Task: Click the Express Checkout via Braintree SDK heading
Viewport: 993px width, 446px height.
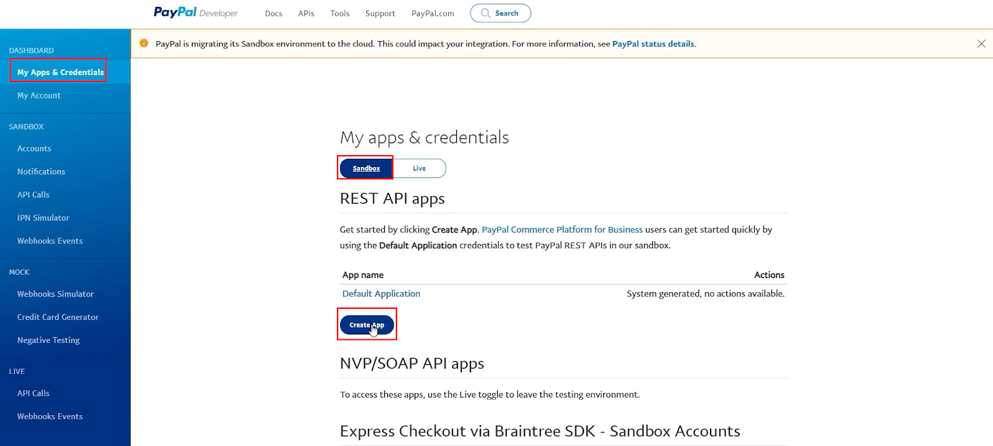Action: coord(540,431)
